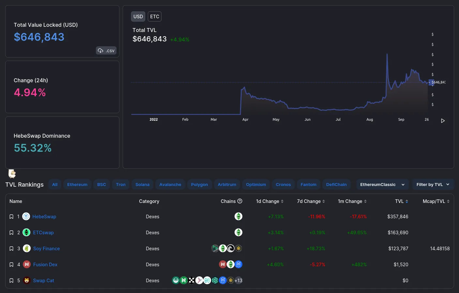
Task: Bookmark the Soy Finance row
Action: 11,249
